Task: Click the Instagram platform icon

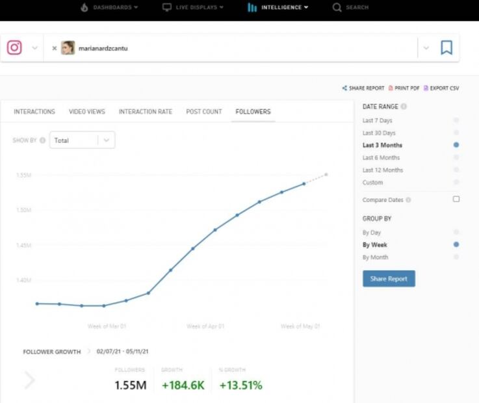Action: tap(14, 48)
